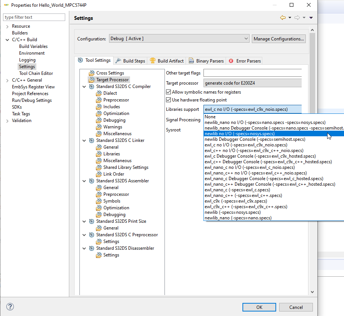Click the settings pane scroll up arrow
Screen dimensions: 344x316
(312, 30)
